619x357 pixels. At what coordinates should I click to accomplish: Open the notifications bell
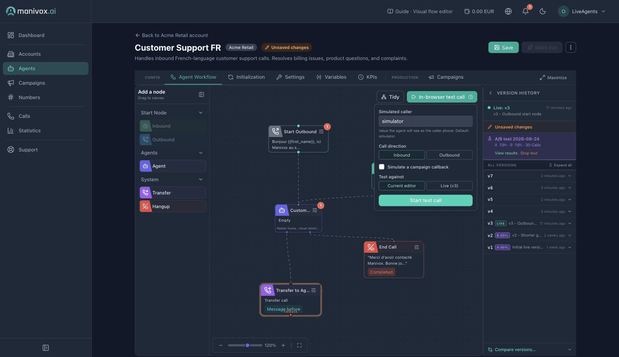tap(525, 11)
